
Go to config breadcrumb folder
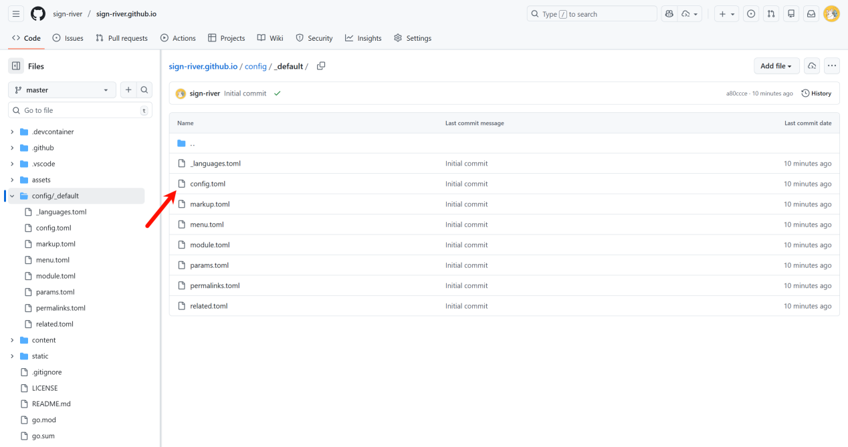pos(255,66)
